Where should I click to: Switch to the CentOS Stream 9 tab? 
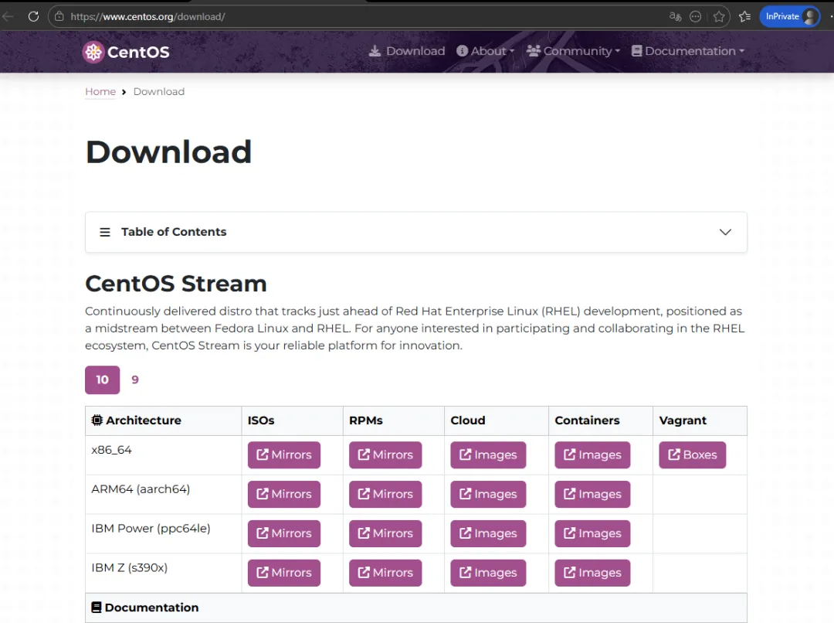coord(135,380)
